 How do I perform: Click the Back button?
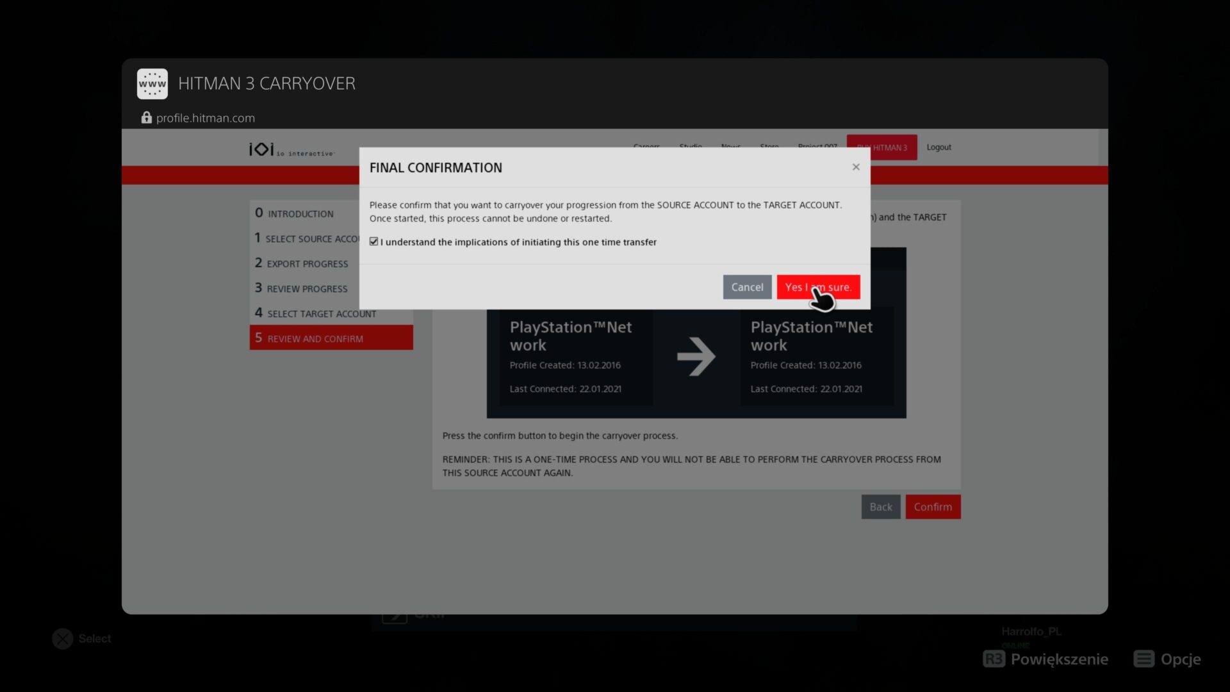click(880, 507)
